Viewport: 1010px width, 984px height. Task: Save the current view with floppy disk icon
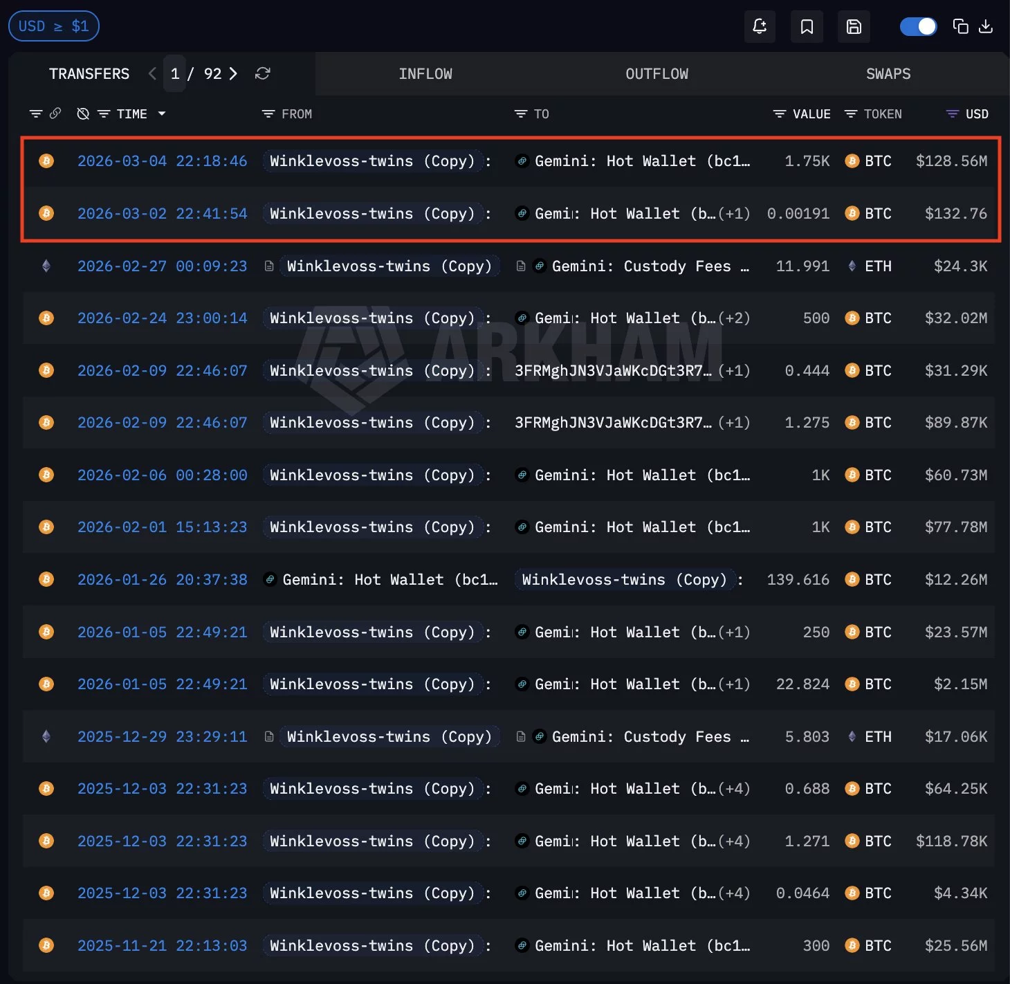pos(854,26)
